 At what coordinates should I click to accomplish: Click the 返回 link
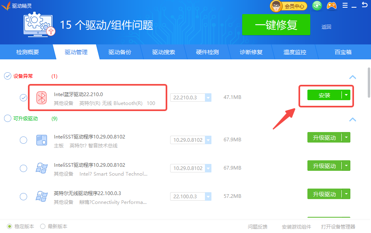click(326, 27)
